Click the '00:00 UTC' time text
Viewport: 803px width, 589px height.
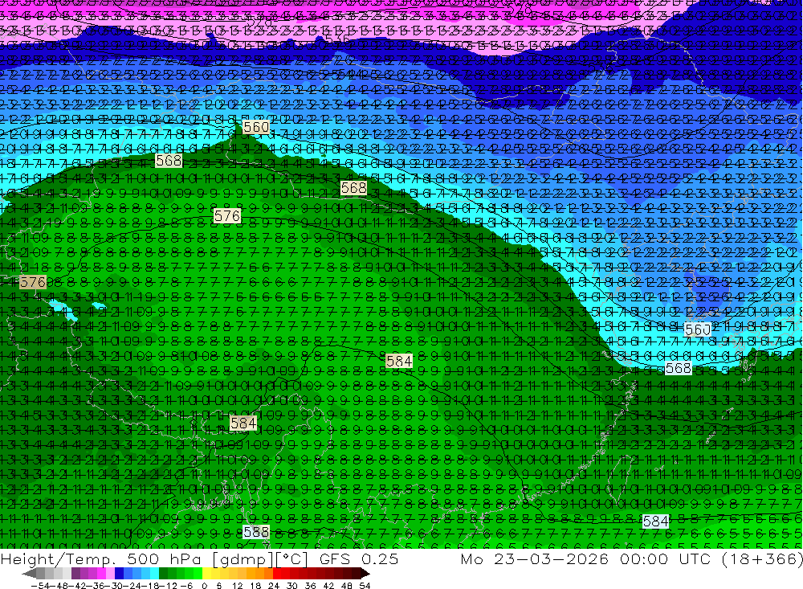[x=665, y=558]
